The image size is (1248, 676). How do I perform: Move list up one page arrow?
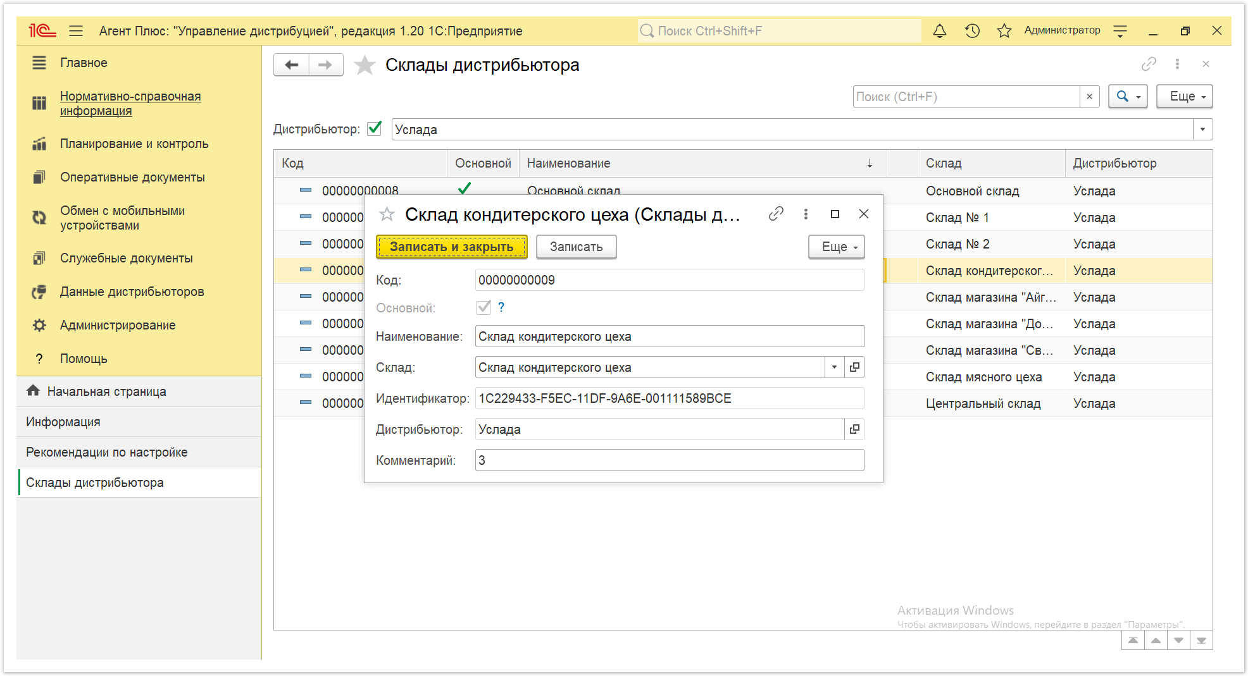click(x=1156, y=641)
